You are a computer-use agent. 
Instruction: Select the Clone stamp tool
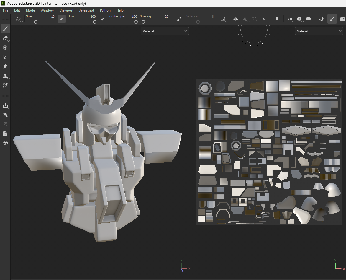tap(5, 76)
